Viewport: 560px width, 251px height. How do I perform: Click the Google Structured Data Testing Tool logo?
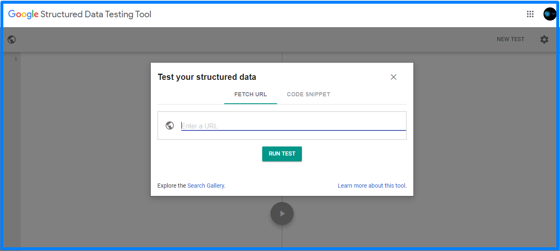pyautogui.click(x=80, y=14)
